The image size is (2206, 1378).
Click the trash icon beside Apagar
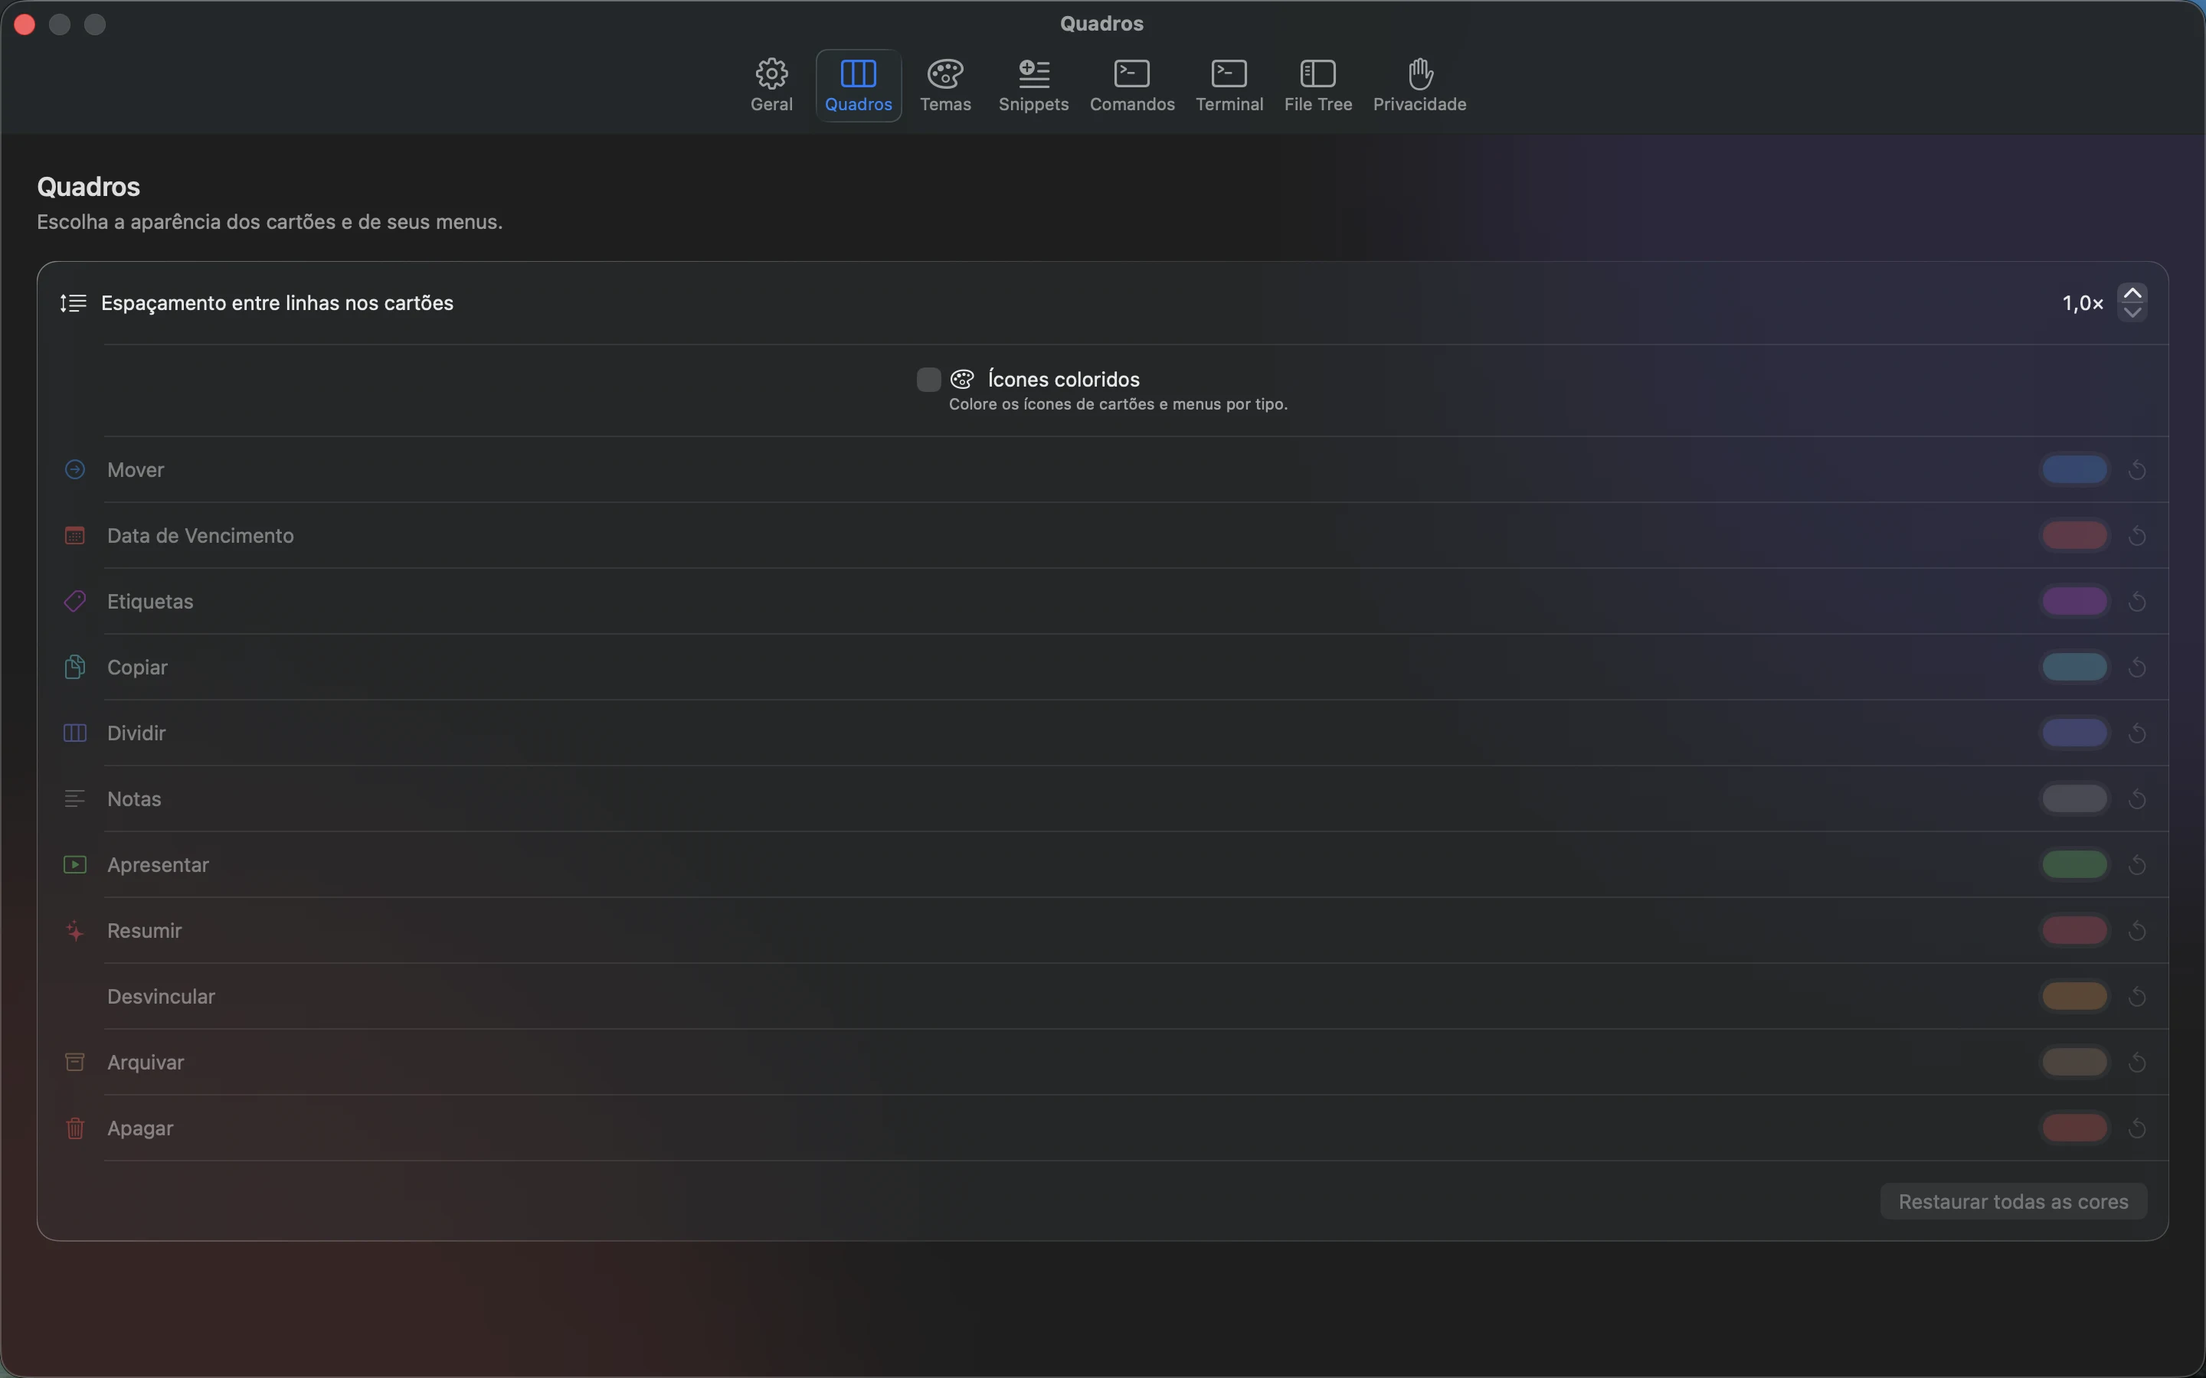coord(75,1128)
